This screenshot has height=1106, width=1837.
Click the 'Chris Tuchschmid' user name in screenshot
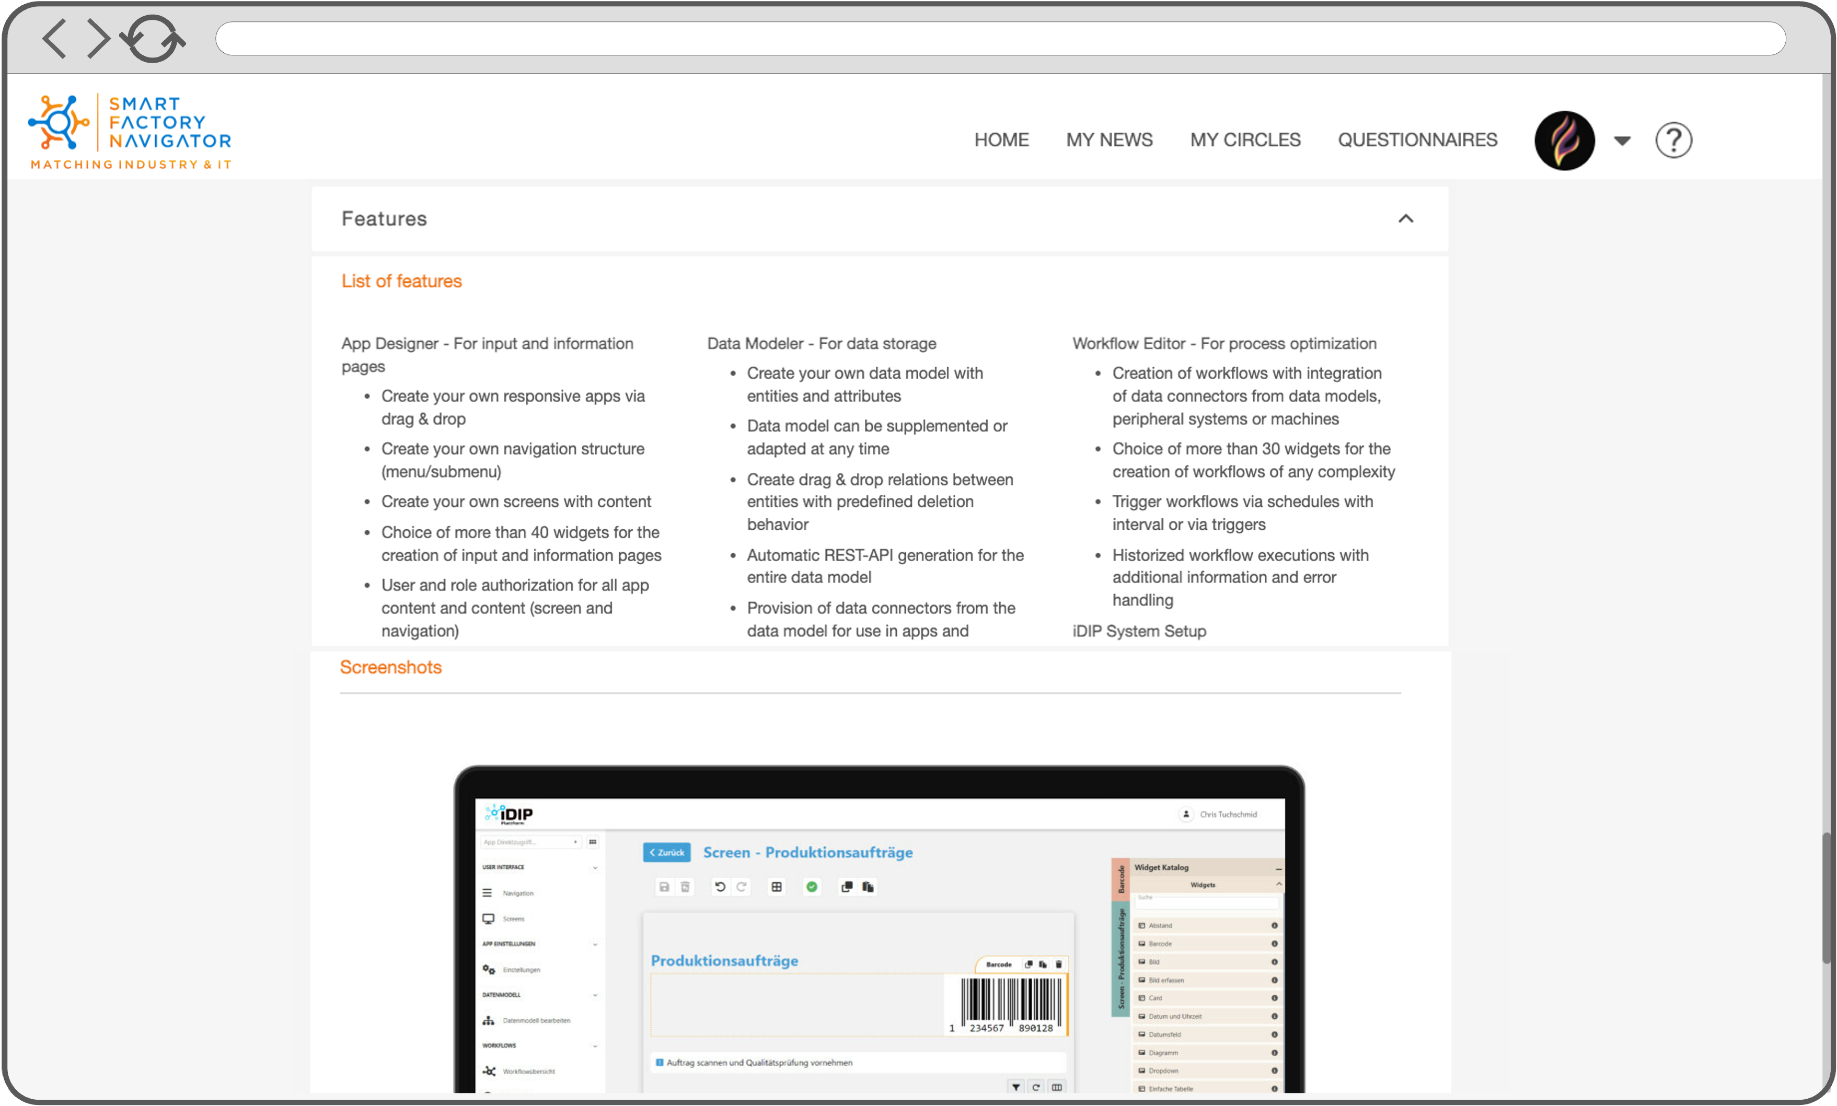click(x=1228, y=814)
